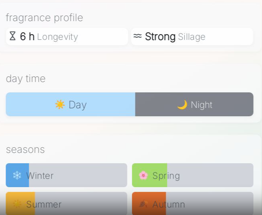Open the 6 h Longevity card

tap(67, 37)
